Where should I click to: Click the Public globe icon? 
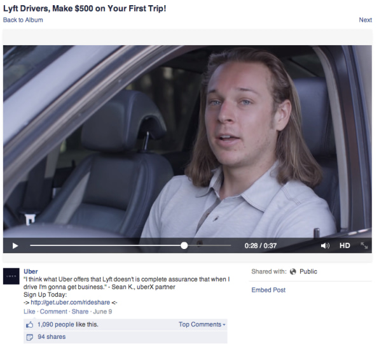[x=293, y=271]
